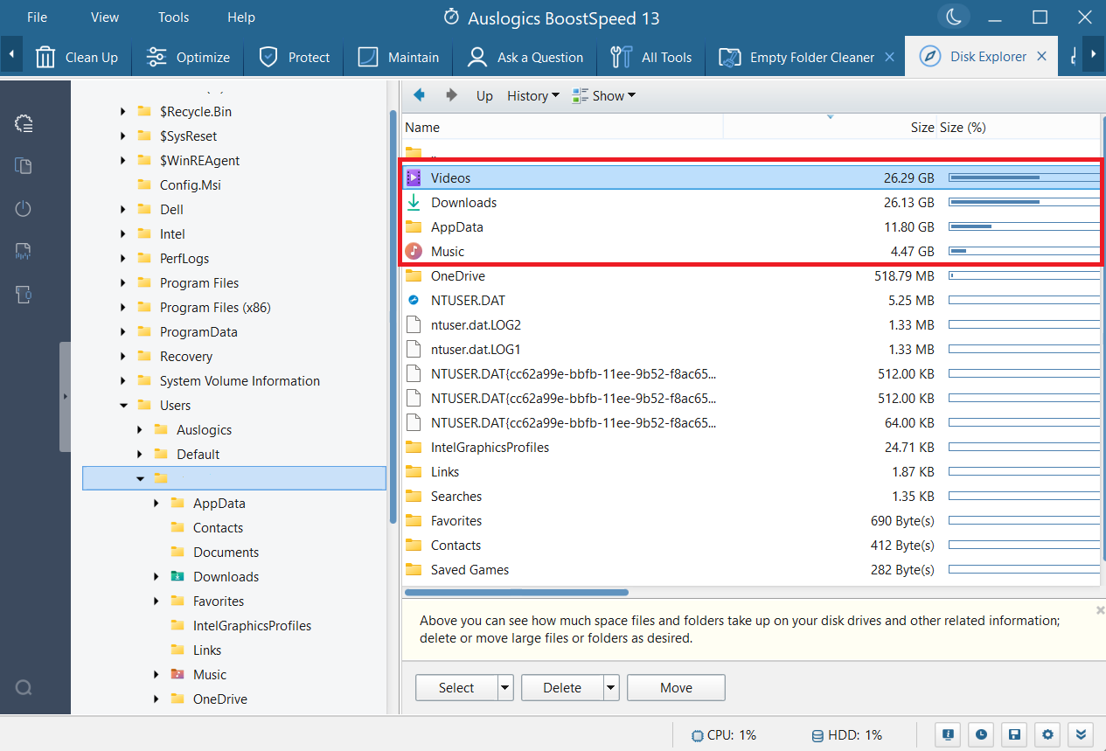Click the search magnifier icon in sidebar

24,688
